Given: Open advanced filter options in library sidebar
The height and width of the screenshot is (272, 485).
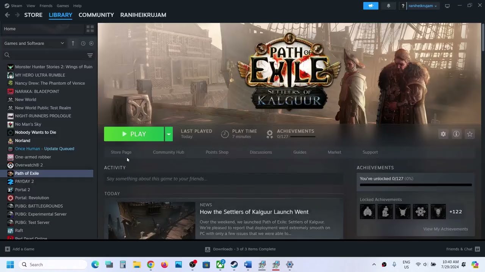Looking at the screenshot, I should pyautogui.click(x=90, y=55).
